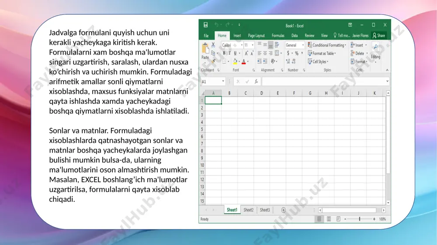Switch to the Data tab
Screen dimensions: 437x245
[x=295, y=36]
